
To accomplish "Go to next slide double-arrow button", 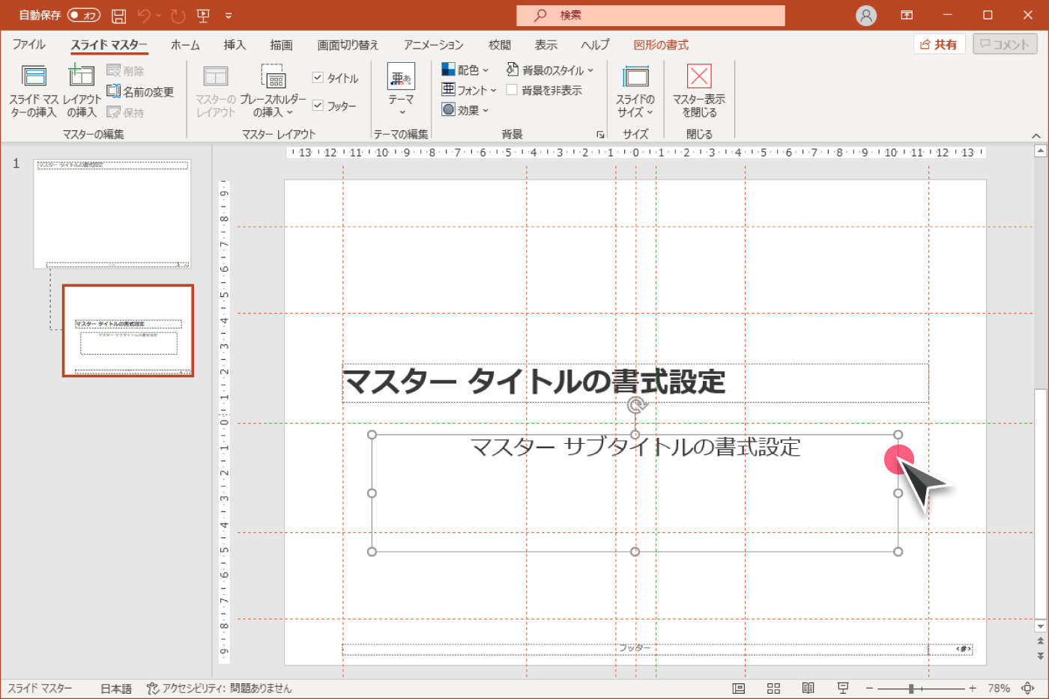I will pyautogui.click(x=1040, y=656).
